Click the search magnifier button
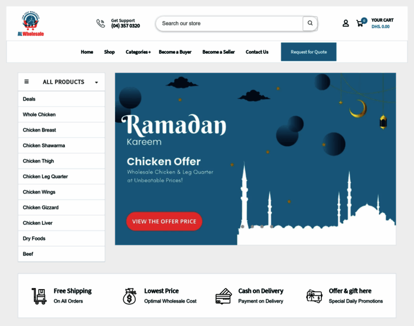The image size is (414, 326). click(x=310, y=23)
